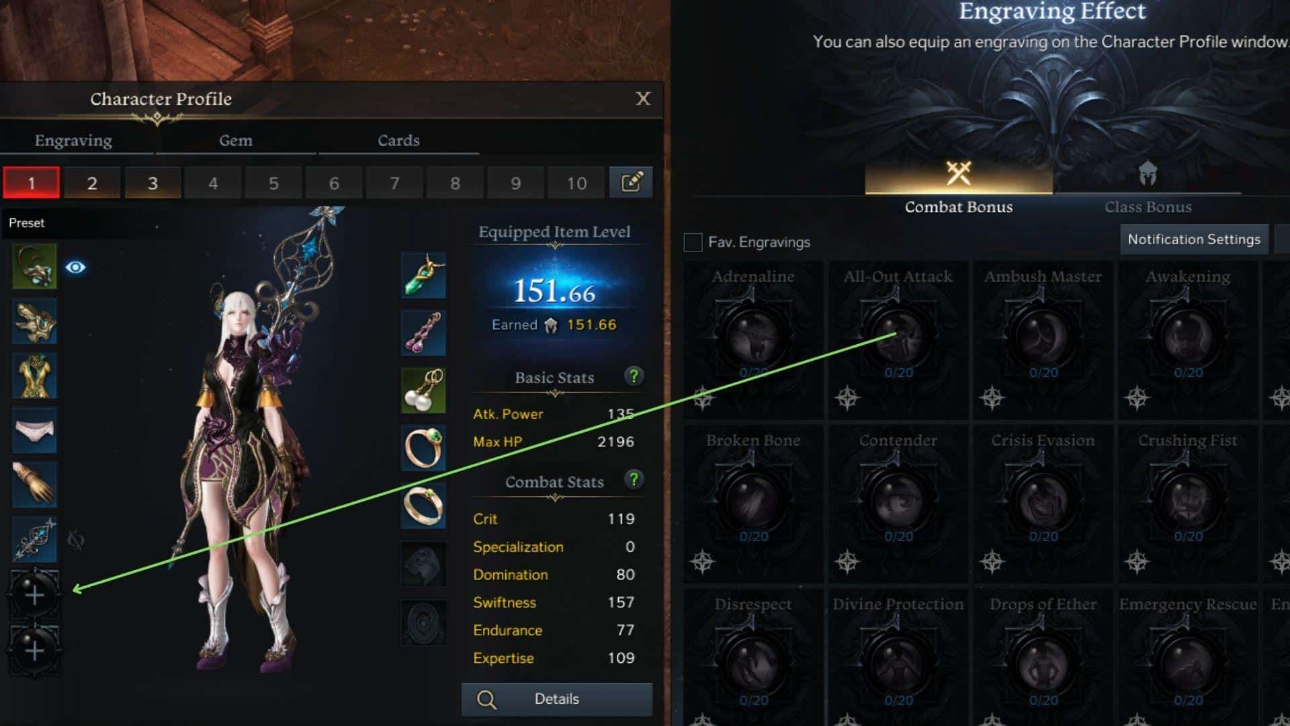This screenshot has height=726, width=1290.
Task: Select the pearl earring slot icon
Action: [423, 391]
